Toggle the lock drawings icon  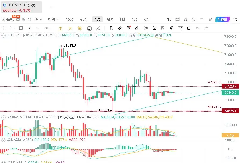tap(154, 28)
